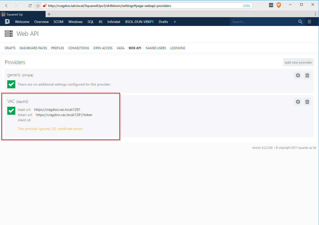Open a new browser tab
This screenshot has height=225, width=319.
point(49,14)
